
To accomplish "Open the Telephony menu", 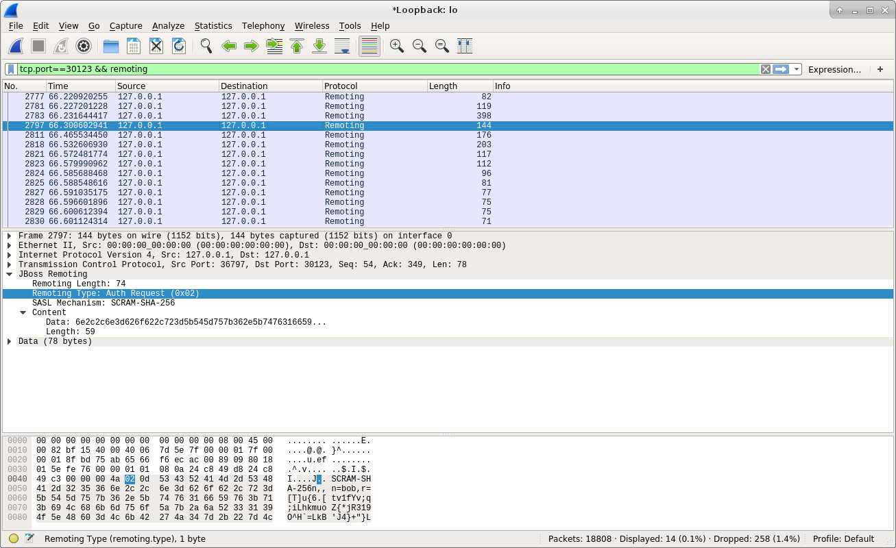I will (x=263, y=25).
